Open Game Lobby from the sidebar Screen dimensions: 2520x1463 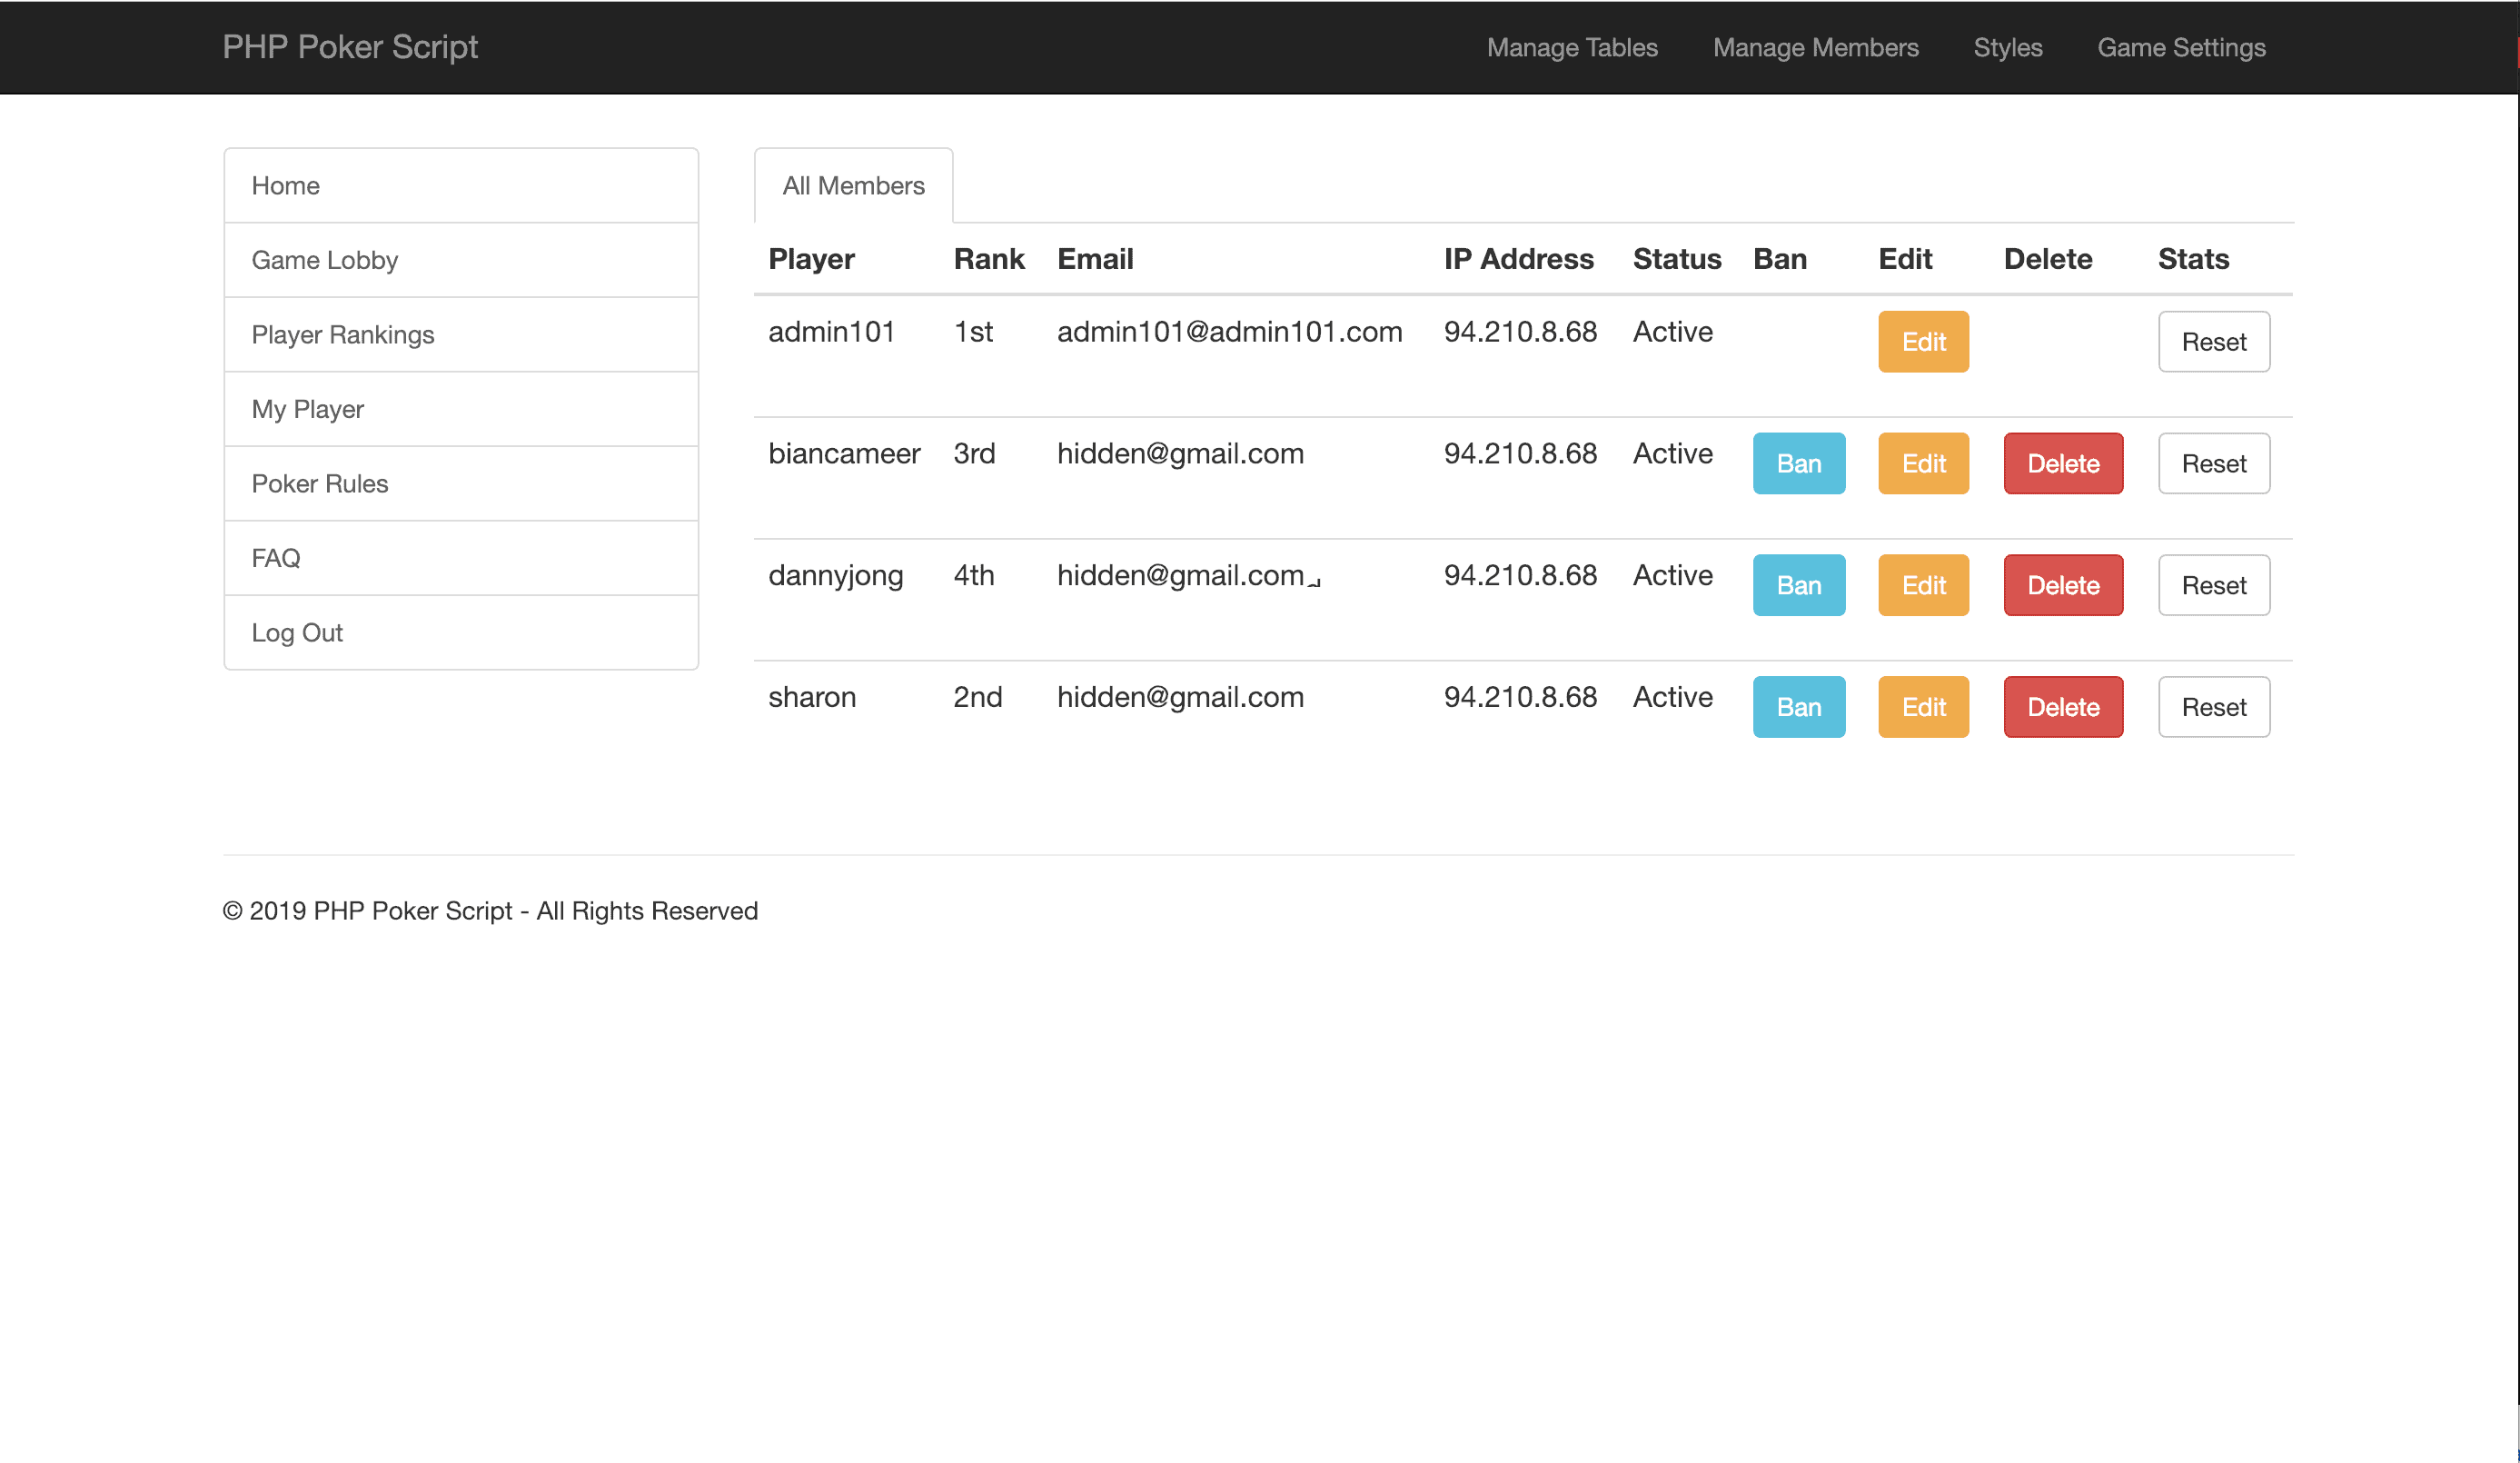pyautogui.click(x=461, y=260)
